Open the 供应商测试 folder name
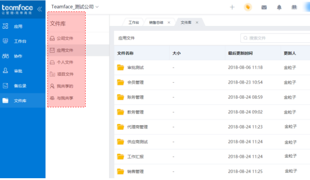 (137, 141)
